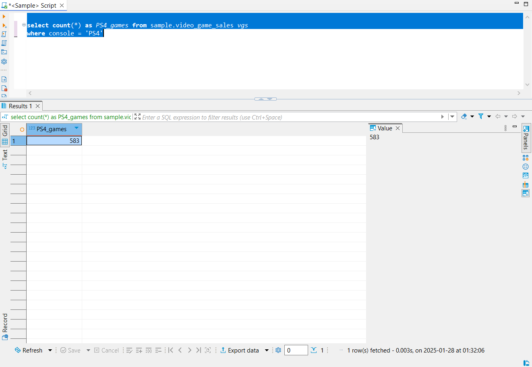
Task: Click the Refresh button
Action: [29, 351]
